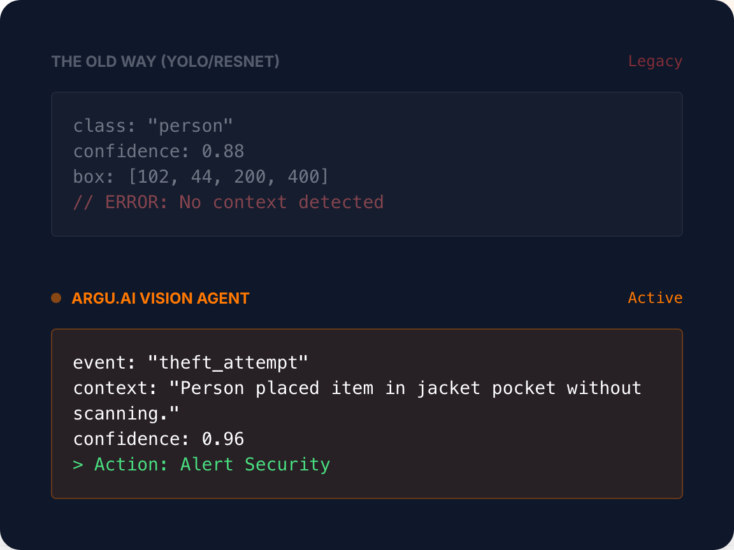Select the box coordinates line
The width and height of the screenshot is (734, 550).
point(201,177)
